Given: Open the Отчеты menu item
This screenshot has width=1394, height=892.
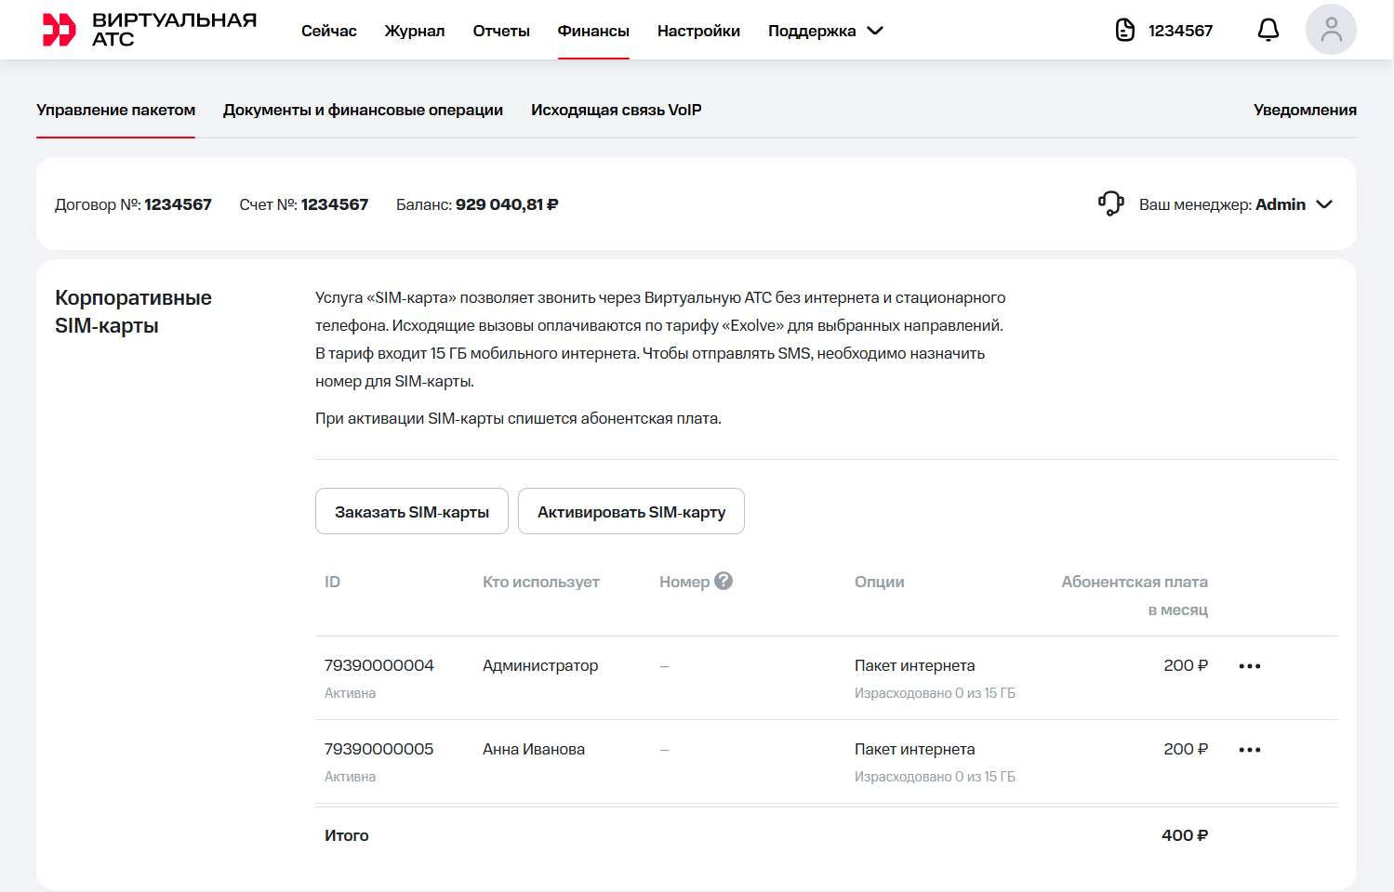Looking at the screenshot, I should (500, 31).
